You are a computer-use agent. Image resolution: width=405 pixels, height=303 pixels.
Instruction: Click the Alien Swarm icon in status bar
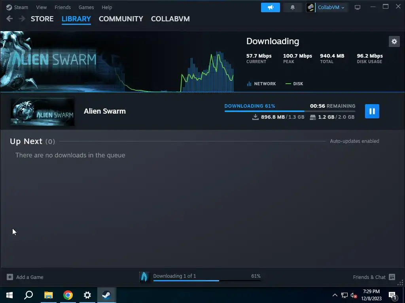(x=144, y=277)
